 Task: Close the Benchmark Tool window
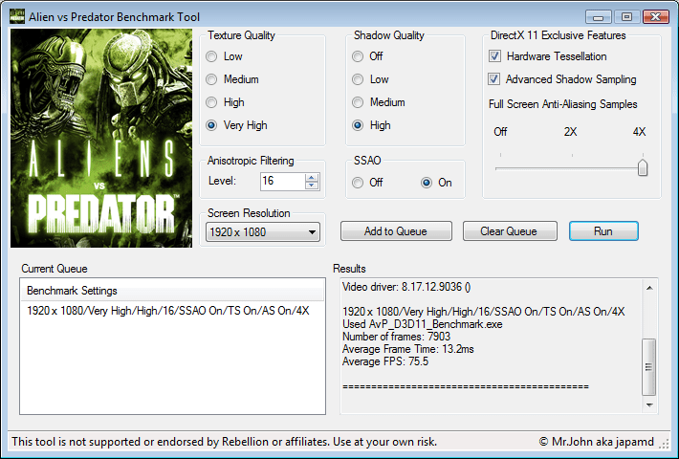pyautogui.click(x=656, y=17)
